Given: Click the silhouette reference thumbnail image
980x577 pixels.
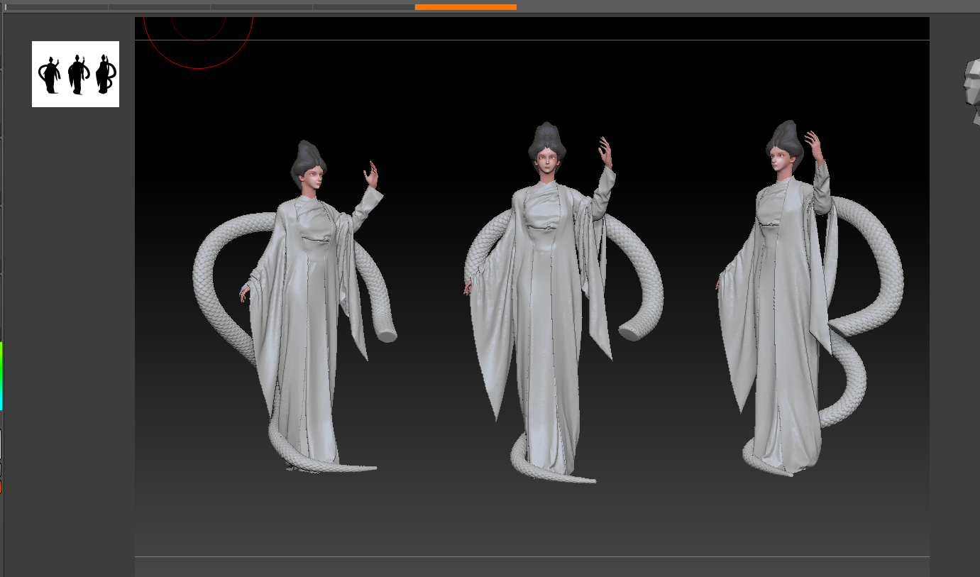Looking at the screenshot, I should [x=75, y=74].
